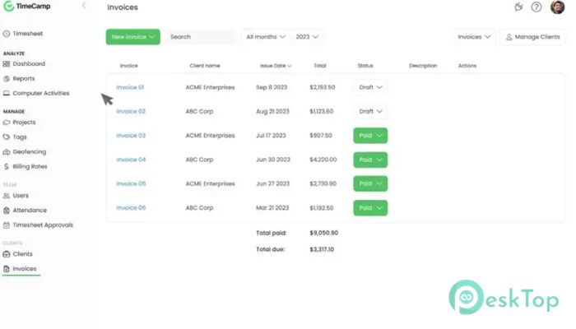Sort by the Issue Date column header

[x=276, y=66]
